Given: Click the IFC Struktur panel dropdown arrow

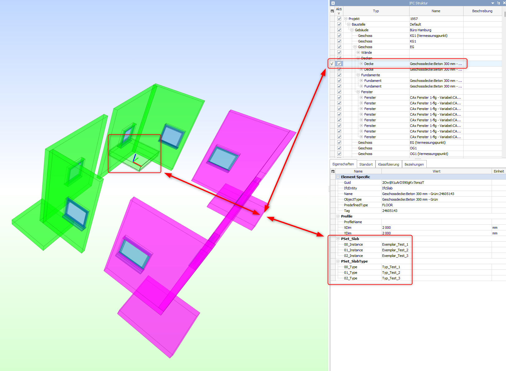Looking at the screenshot, I should tap(493, 3).
